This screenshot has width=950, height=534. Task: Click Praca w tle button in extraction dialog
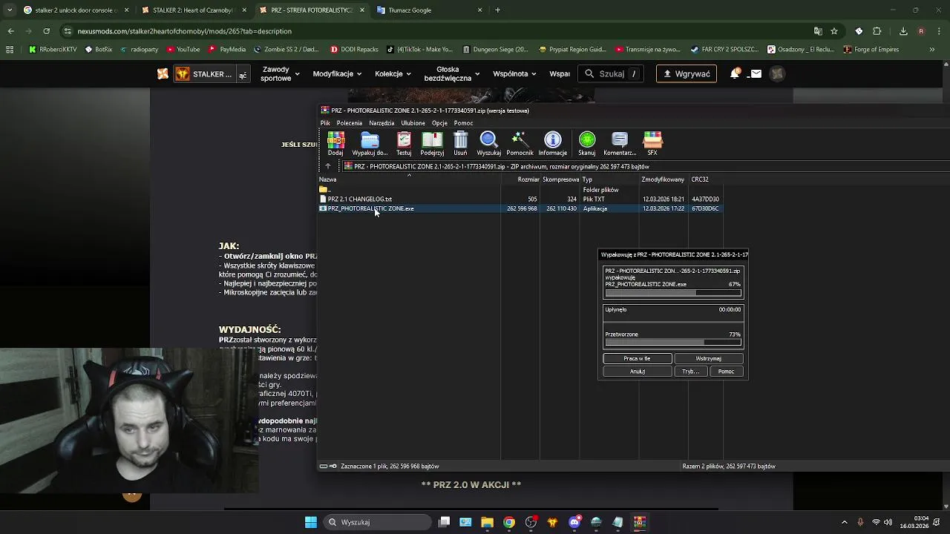point(637,358)
